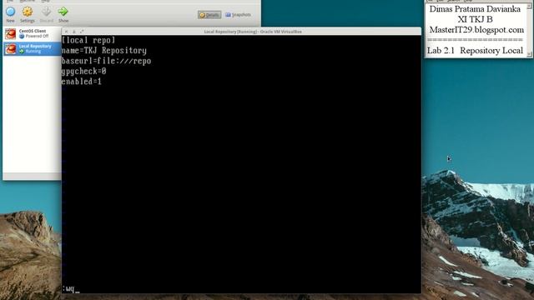Click "Dimas Pratama Davianka" in the note

[x=475, y=9]
